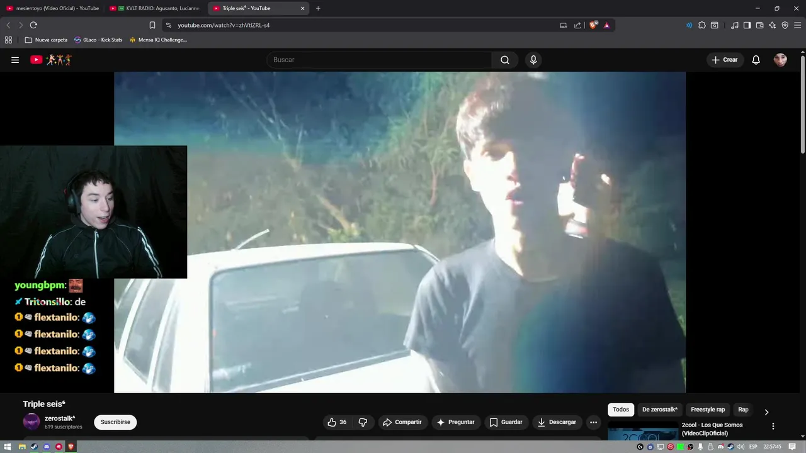806x453 pixels.
Task: Select the Rap filter chip
Action: (x=743, y=410)
